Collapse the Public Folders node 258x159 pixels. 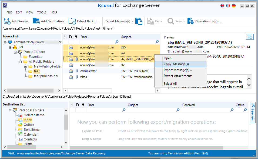(x=15, y=52)
